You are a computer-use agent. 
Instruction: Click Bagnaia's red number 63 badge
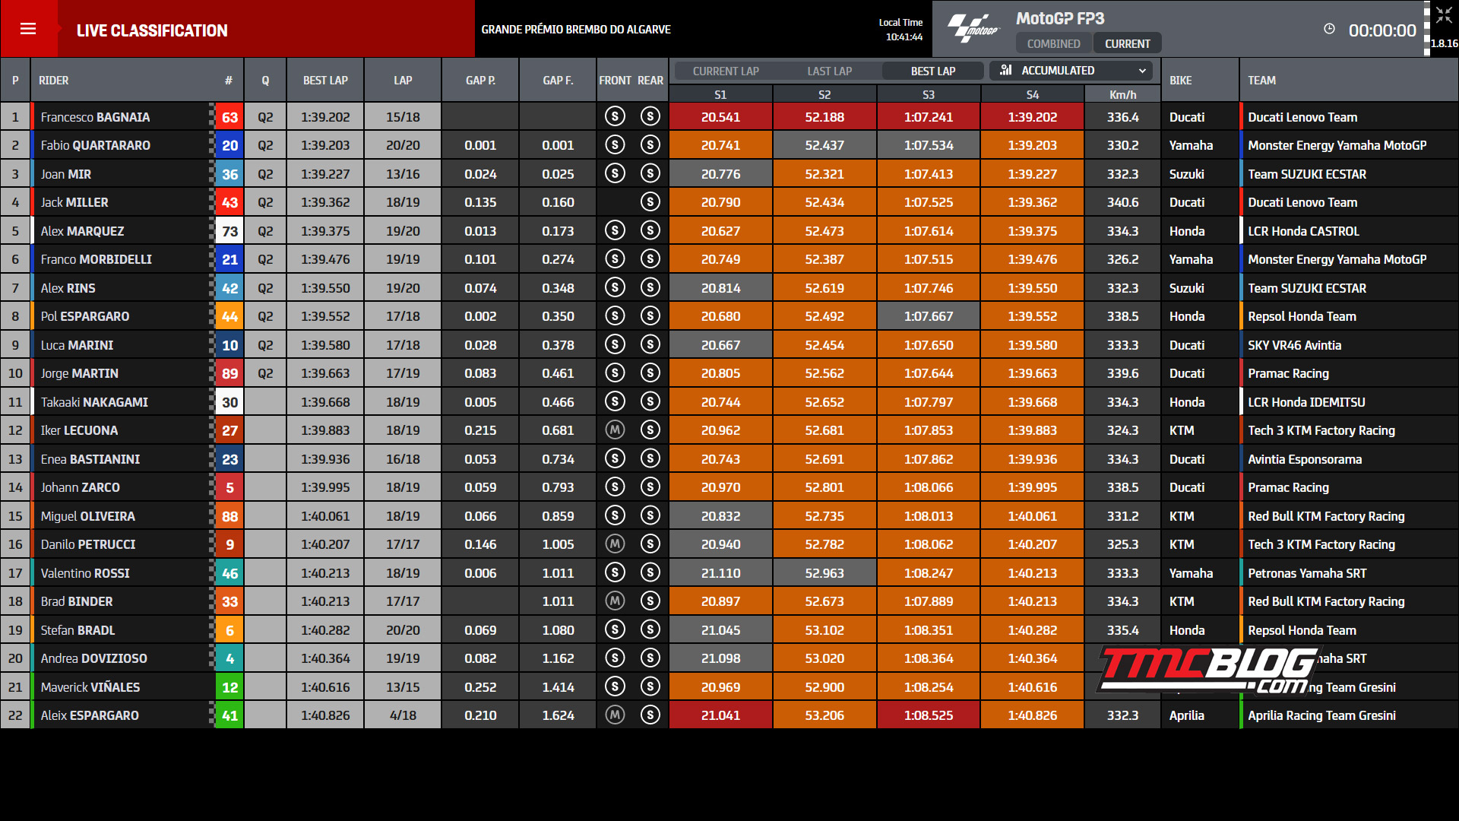click(229, 117)
